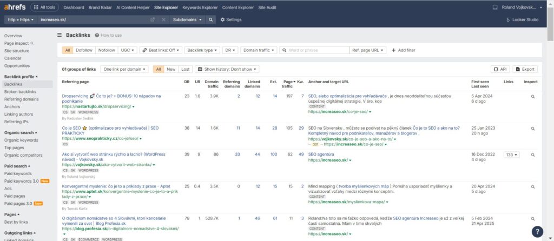The width and height of the screenshot is (554, 241).
Task: Click magnifier icon next to Page inspect
Action: click(x=32, y=43)
